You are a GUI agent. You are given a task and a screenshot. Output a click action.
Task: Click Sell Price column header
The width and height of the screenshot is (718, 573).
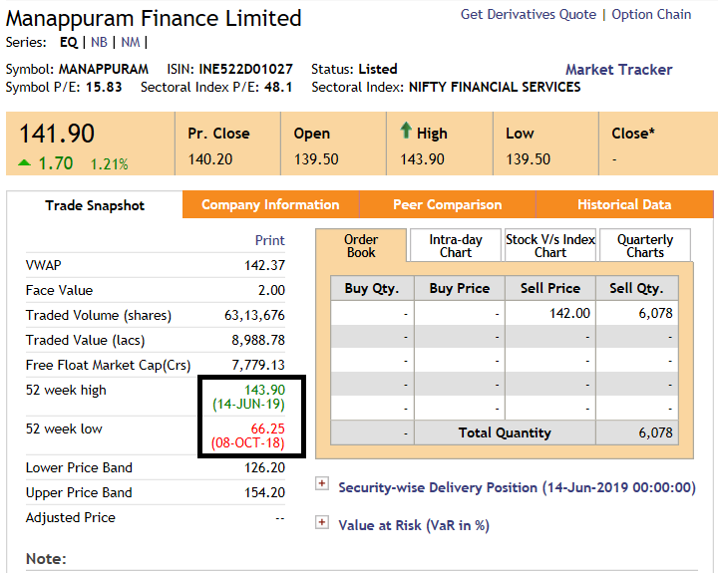coord(550,288)
